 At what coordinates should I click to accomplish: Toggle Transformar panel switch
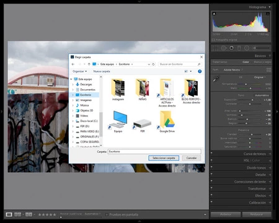211,188
